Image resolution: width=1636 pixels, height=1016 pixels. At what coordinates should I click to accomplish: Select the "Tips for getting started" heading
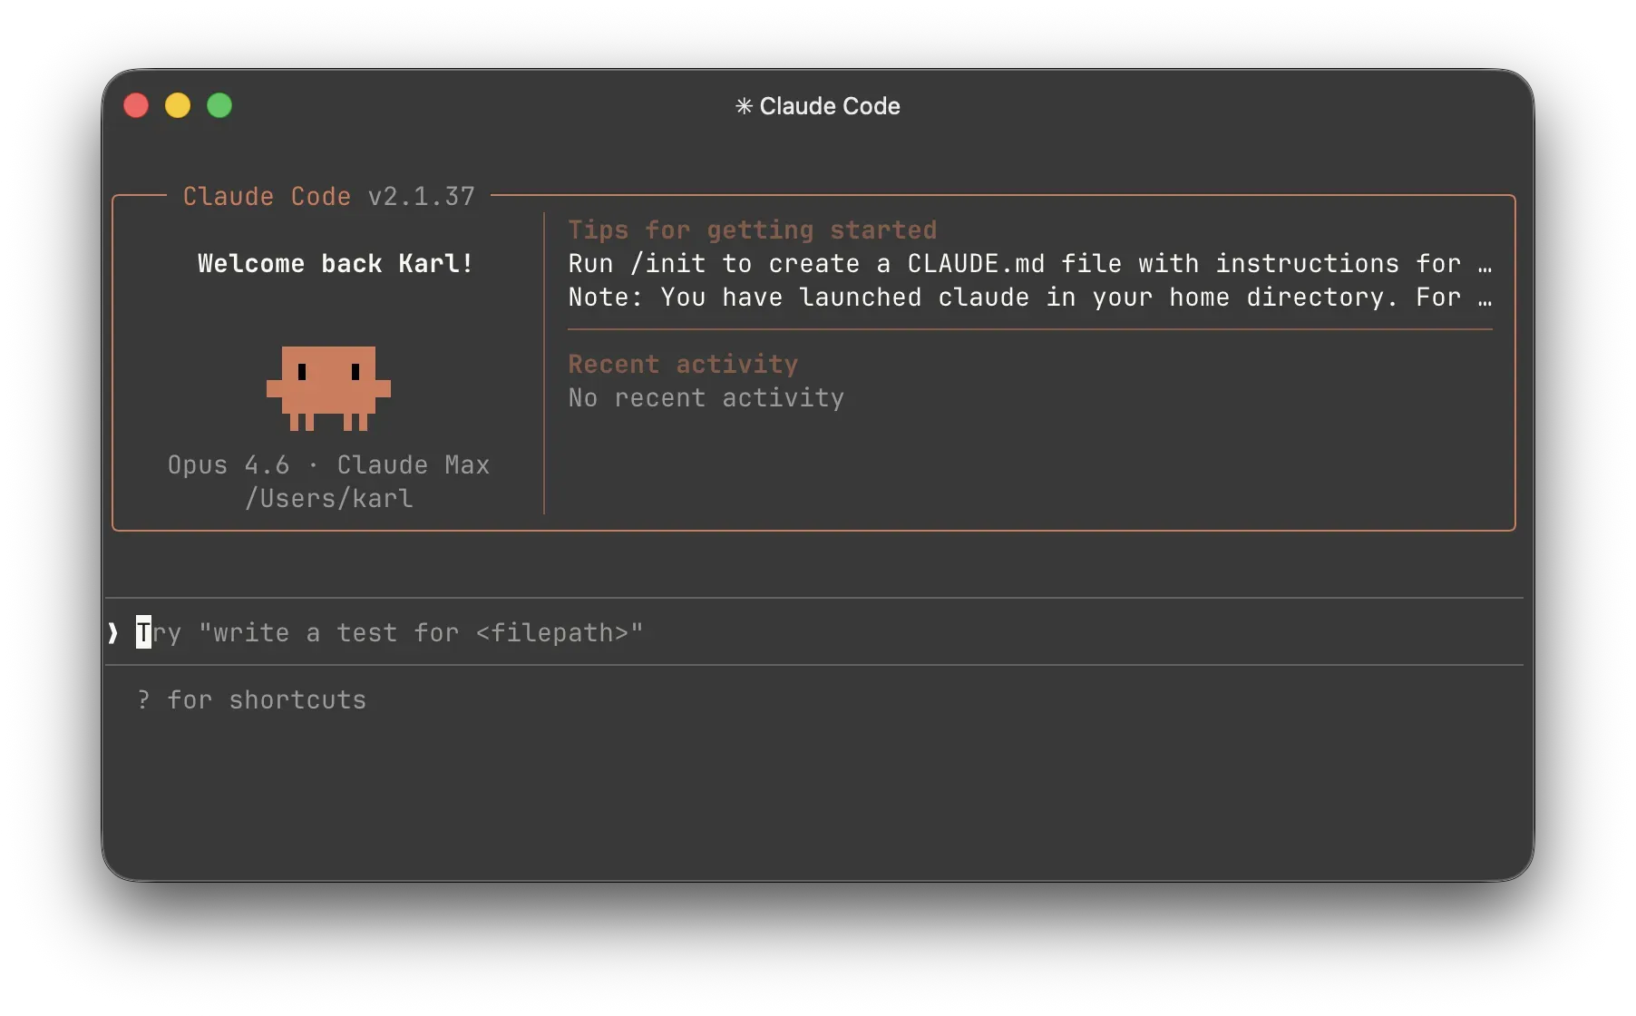click(752, 230)
